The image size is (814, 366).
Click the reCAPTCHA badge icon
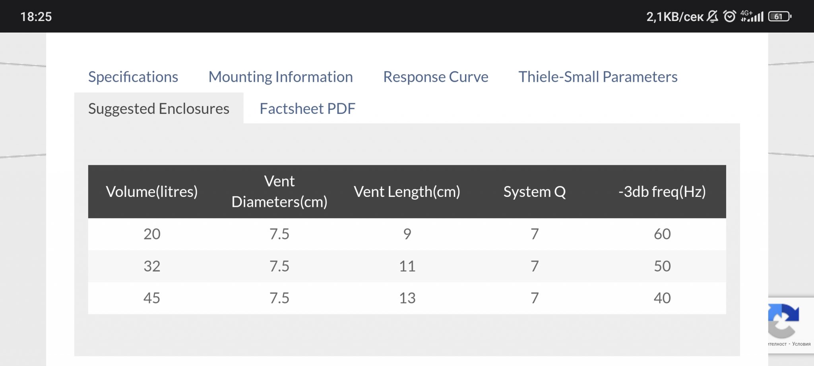(783, 321)
